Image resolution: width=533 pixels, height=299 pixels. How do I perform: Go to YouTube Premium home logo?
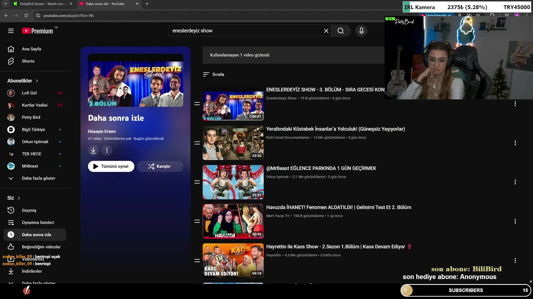38,31
